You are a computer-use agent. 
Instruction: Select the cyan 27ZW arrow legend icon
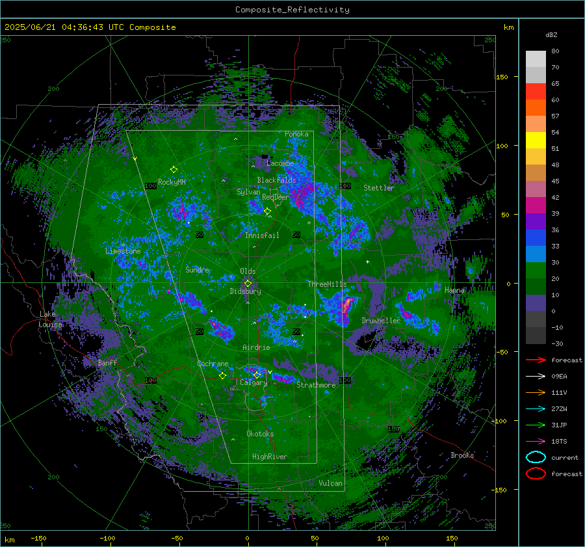click(536, 408)
